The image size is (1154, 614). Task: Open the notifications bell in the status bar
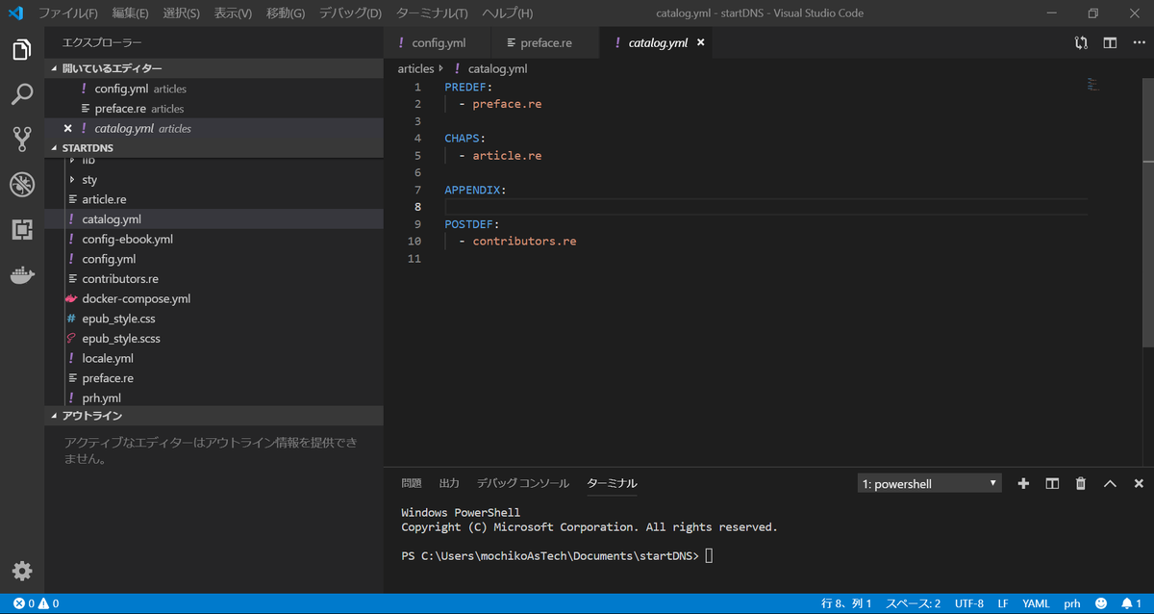[1131, 603]
